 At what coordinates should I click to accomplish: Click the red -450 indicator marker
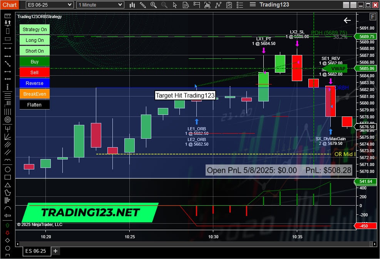(x=365, y=226)
